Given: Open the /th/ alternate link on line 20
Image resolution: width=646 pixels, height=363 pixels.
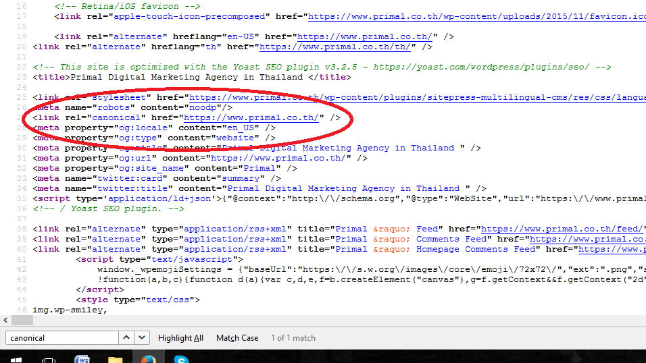Looking at the screenshot, I should pyautogui.click(x=335, y=47).
